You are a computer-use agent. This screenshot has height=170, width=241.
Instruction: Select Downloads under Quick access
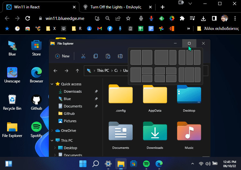click(x=73, y=91)
